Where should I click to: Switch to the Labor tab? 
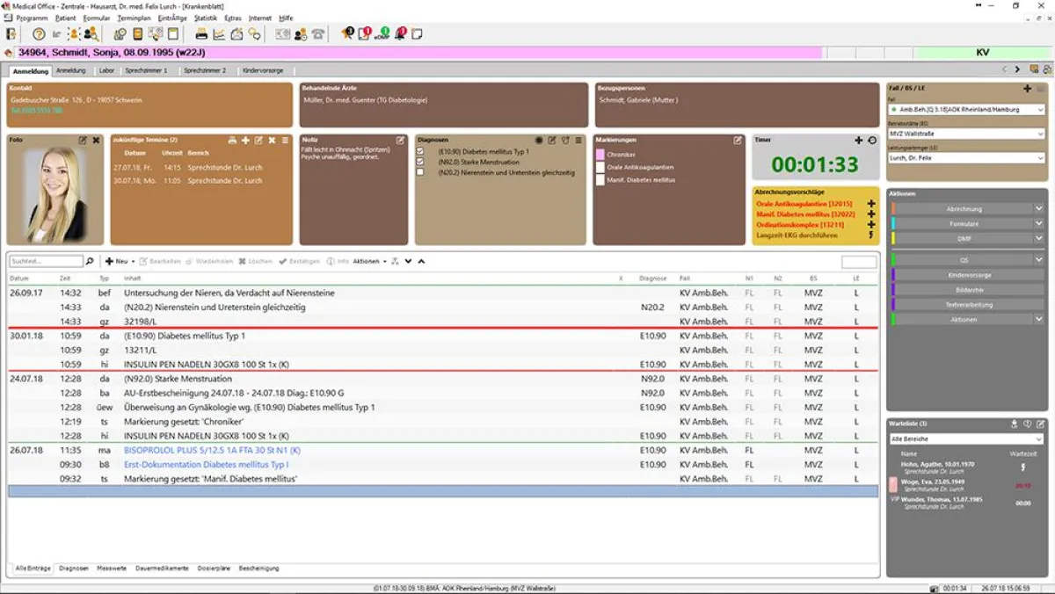pyautogui.click(x=105, y=70)
